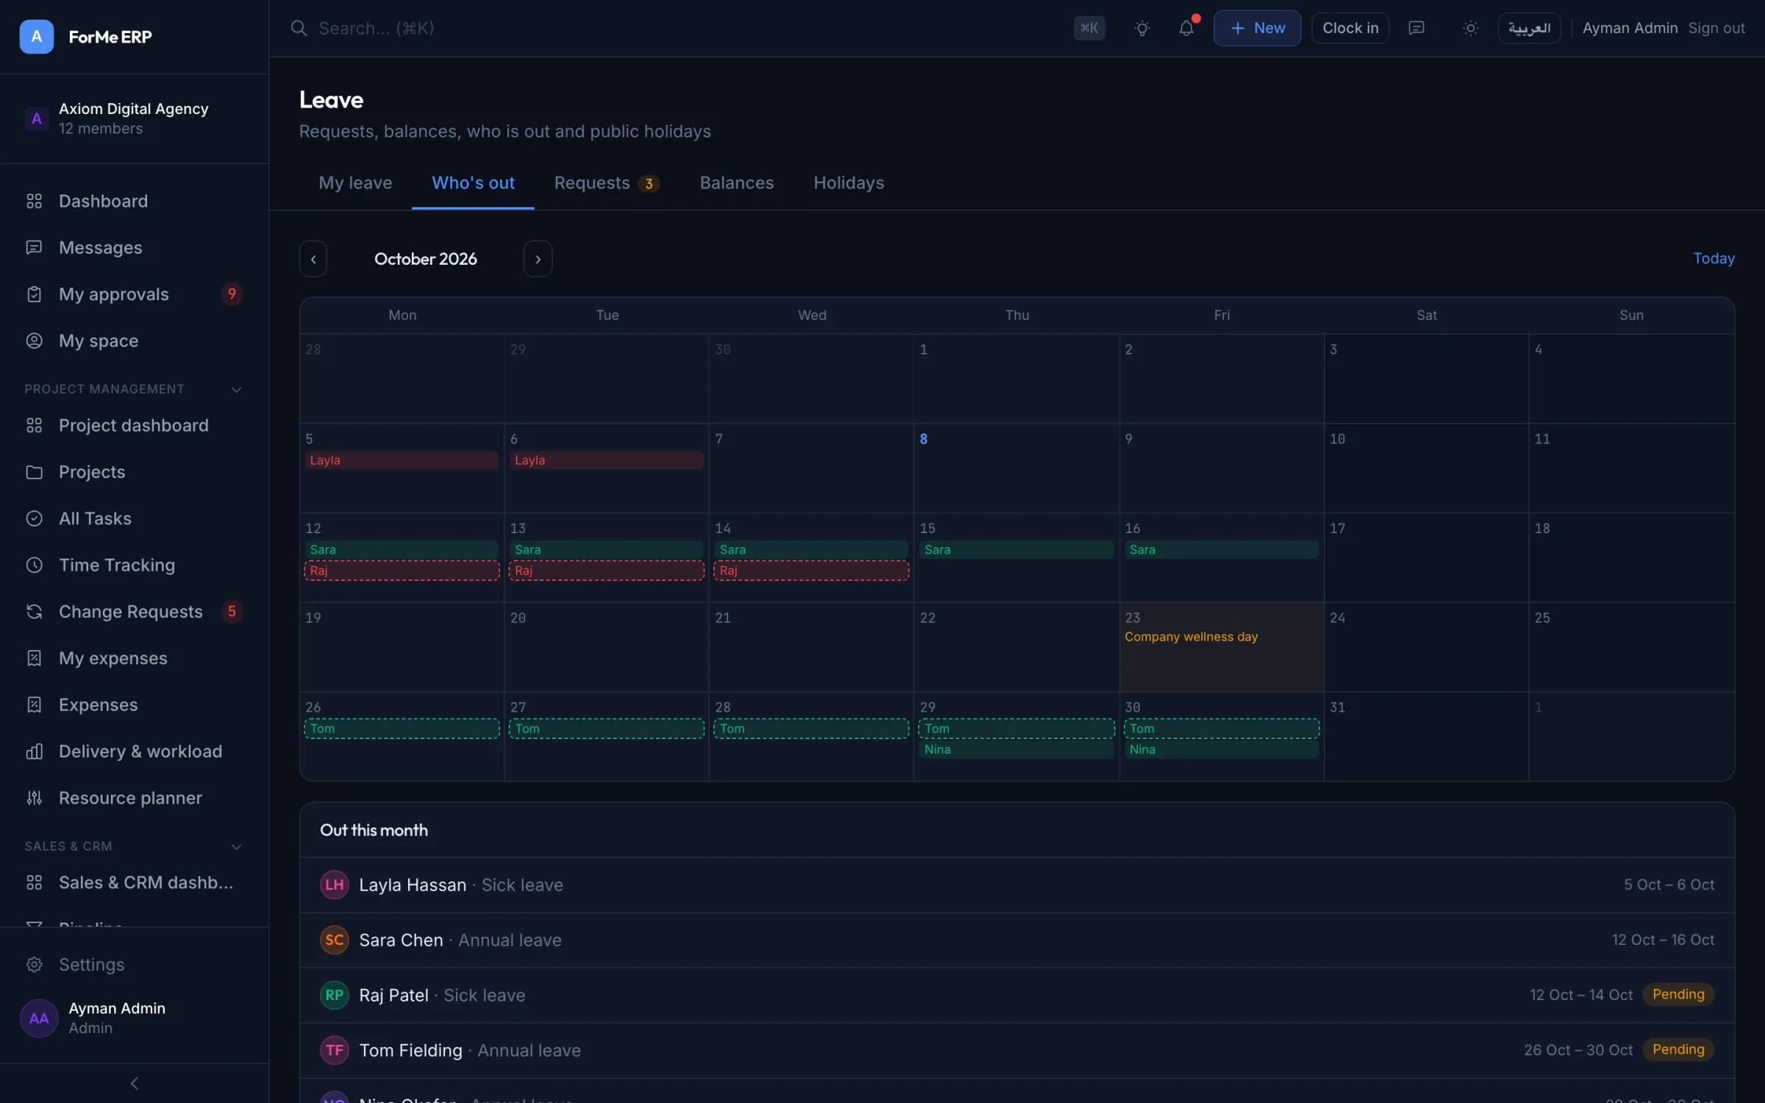Go to My space

pos(134,340)
